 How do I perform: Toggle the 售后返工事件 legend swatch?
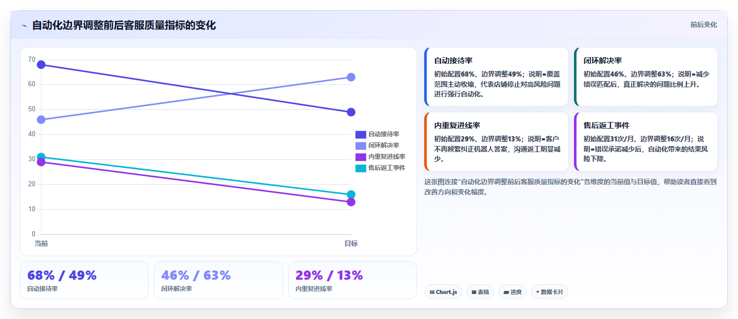point(361,168)
